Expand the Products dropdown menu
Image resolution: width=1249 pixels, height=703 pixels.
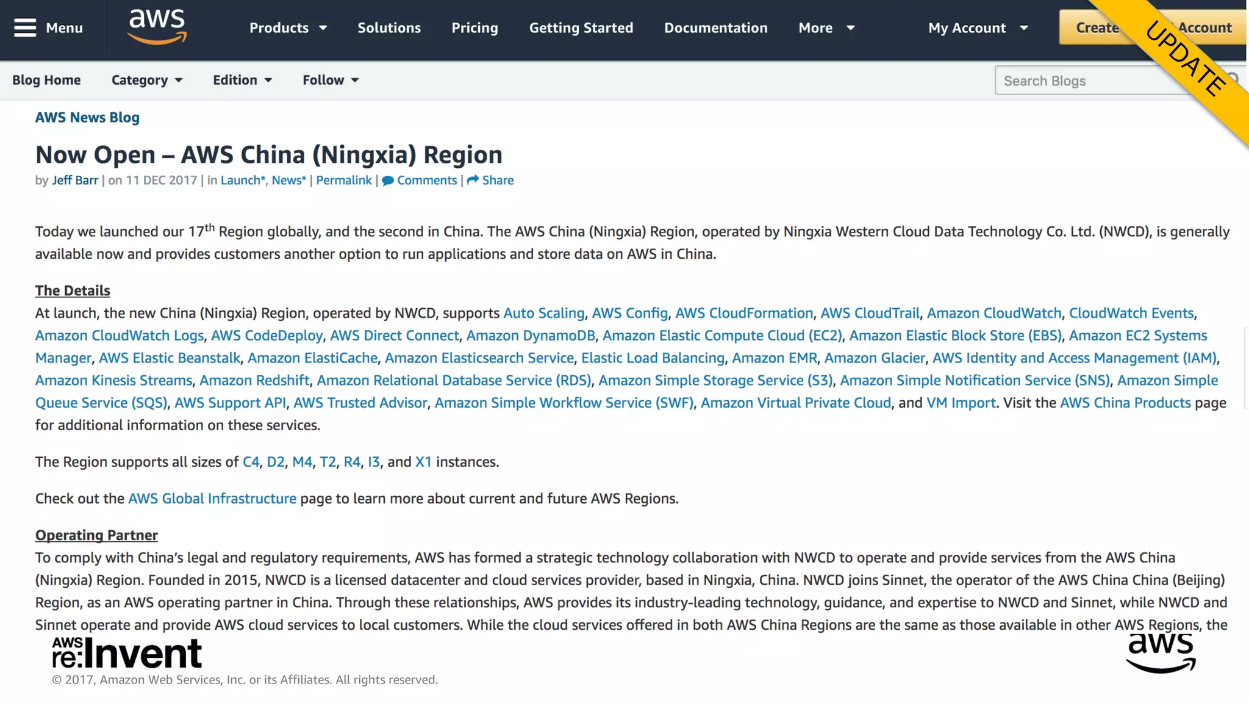point(288,28)
